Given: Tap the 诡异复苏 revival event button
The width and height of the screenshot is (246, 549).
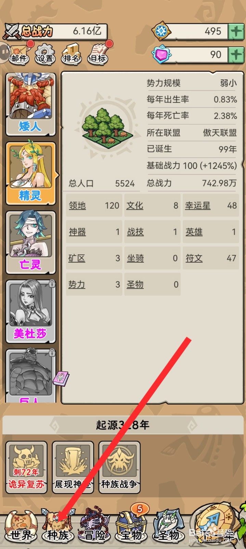Looking at the screenshot, I should [26, 467].
